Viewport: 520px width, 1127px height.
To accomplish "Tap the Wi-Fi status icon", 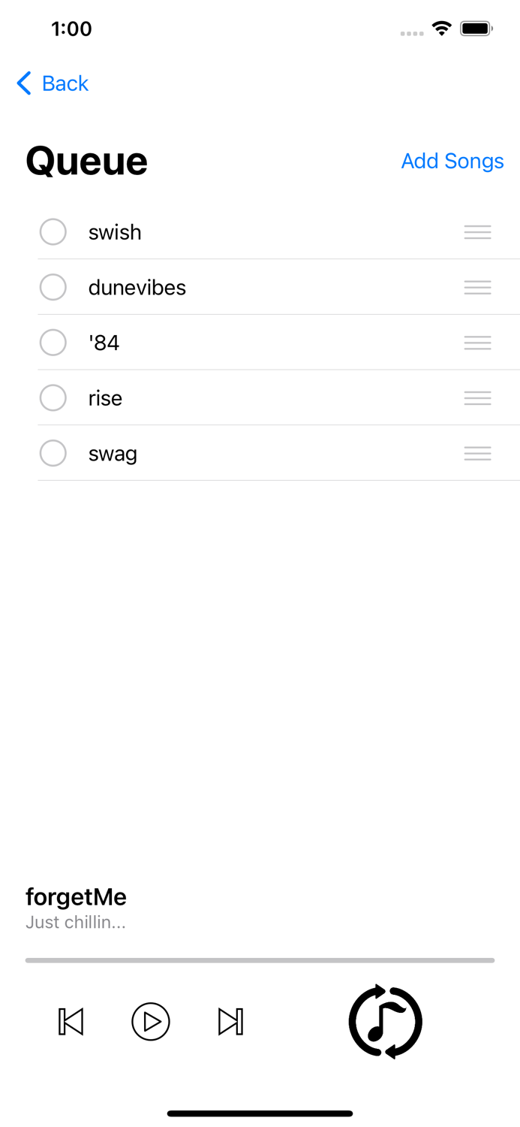I will point(441,29).
